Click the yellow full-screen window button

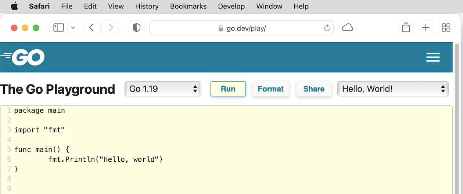pyautogui.click(x=25, y=28)
